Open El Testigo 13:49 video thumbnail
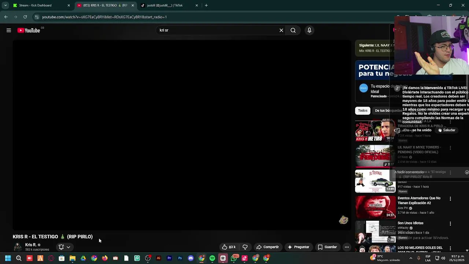The image size is (469, 264). coord(375,181)
